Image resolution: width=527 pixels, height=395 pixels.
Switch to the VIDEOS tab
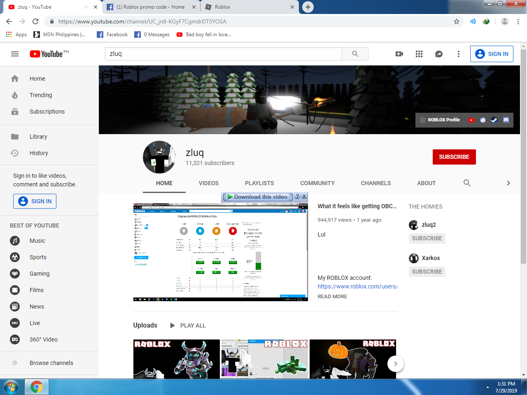click(x=209, y=183)
